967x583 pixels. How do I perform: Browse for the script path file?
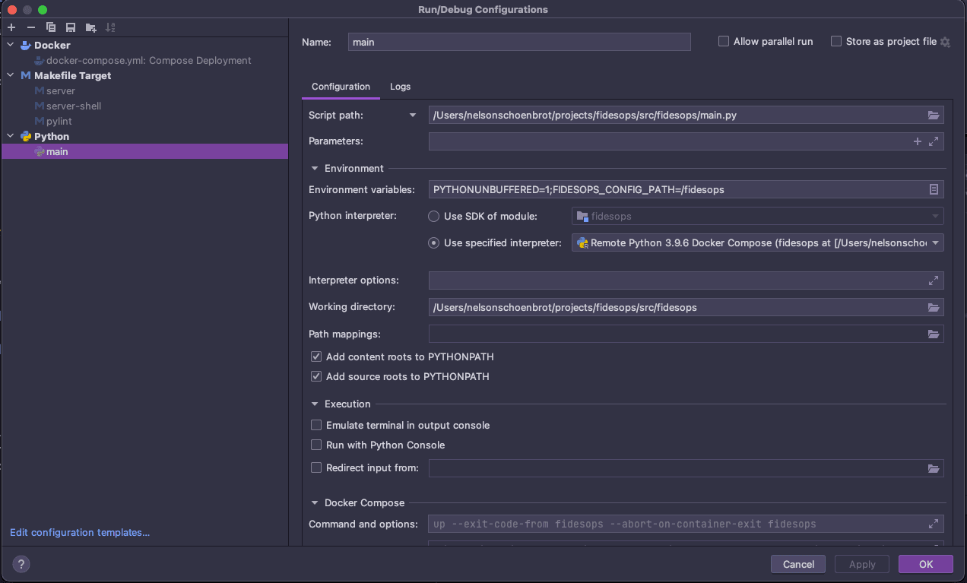click(934, 116)
